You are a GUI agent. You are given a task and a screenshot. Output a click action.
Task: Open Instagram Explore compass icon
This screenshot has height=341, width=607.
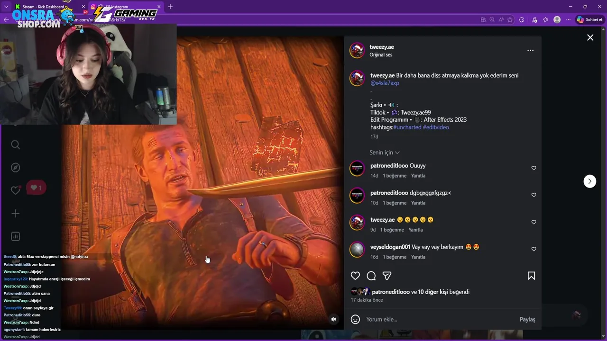(16, 168)
